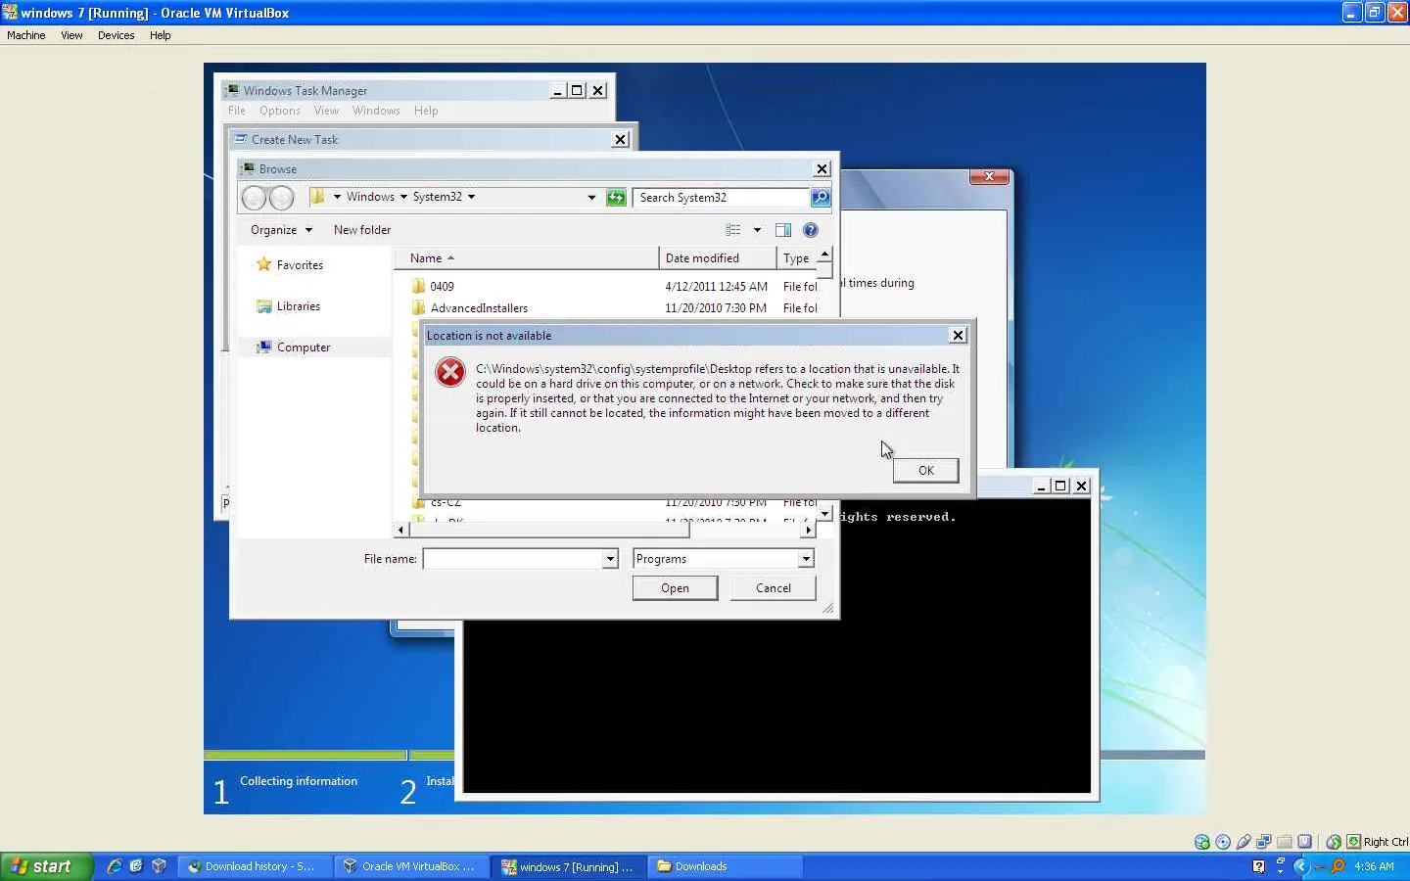Open the view options dropdown arrow
The height and width of the screenshot is (881, 1410).
(x=757, y=230)
